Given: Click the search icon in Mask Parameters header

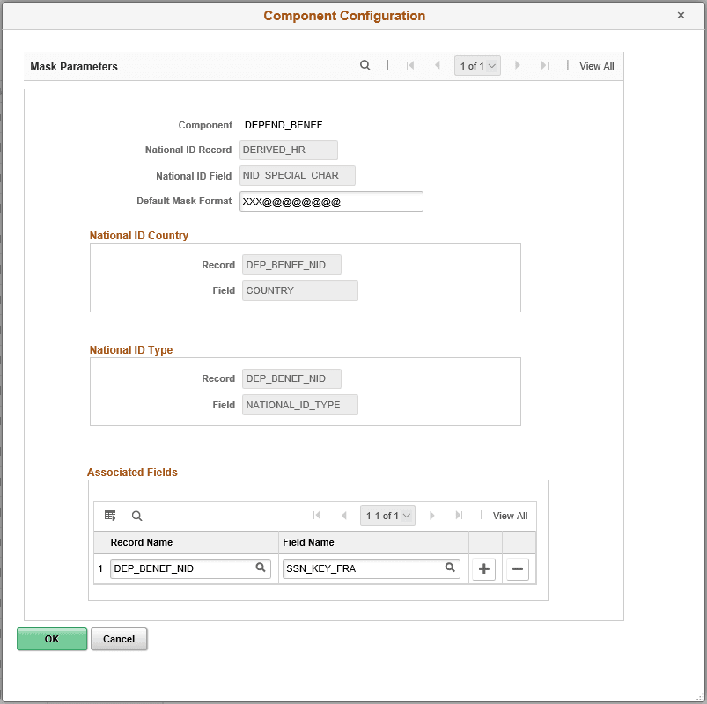Looking at the screenshot, I should 365,65.
